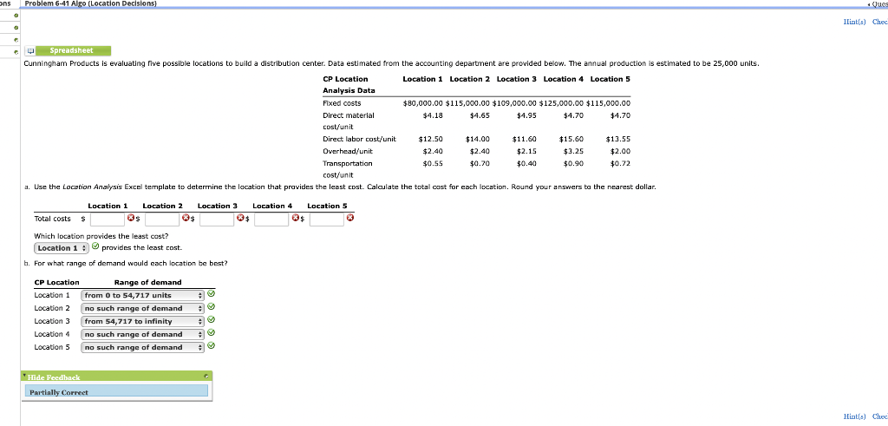This screenshot has width=888, height=426.
Task: Click the $2.00 overhead value
Action: tap(621, 151)
